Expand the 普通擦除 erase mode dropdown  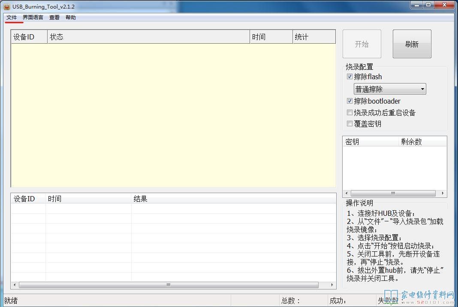point(422,89)
